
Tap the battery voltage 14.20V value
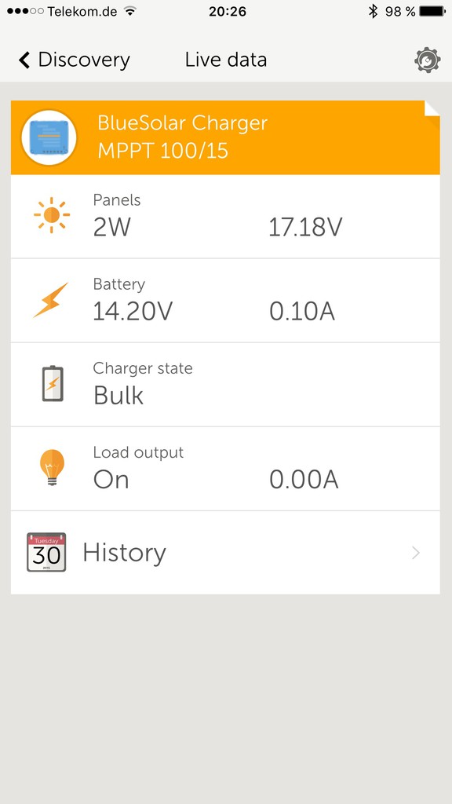point(133,311)
